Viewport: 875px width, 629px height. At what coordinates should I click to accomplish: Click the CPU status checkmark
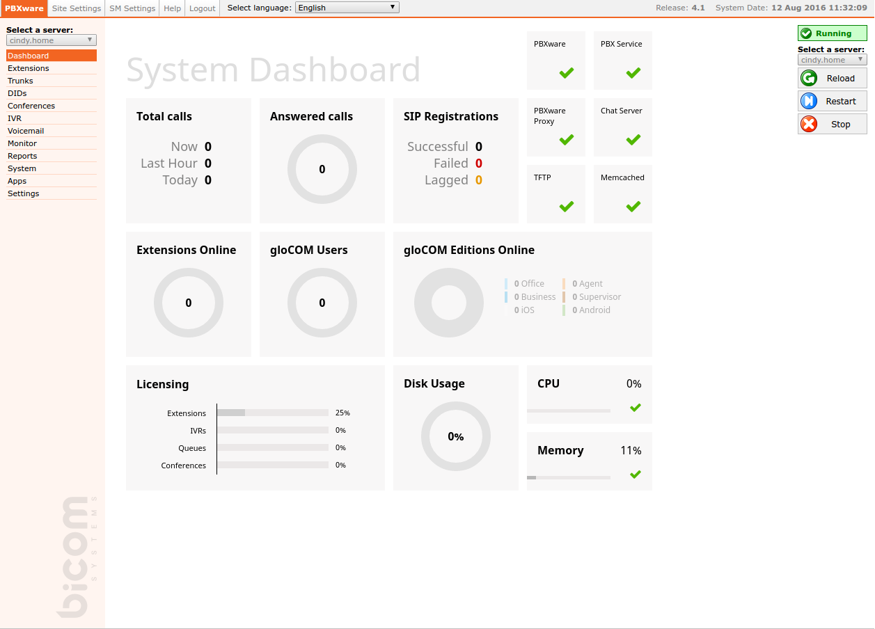tap(635, 408)
